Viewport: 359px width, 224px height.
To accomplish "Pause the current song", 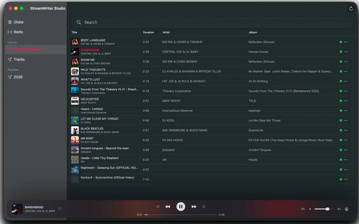I will tap(181, 207).
